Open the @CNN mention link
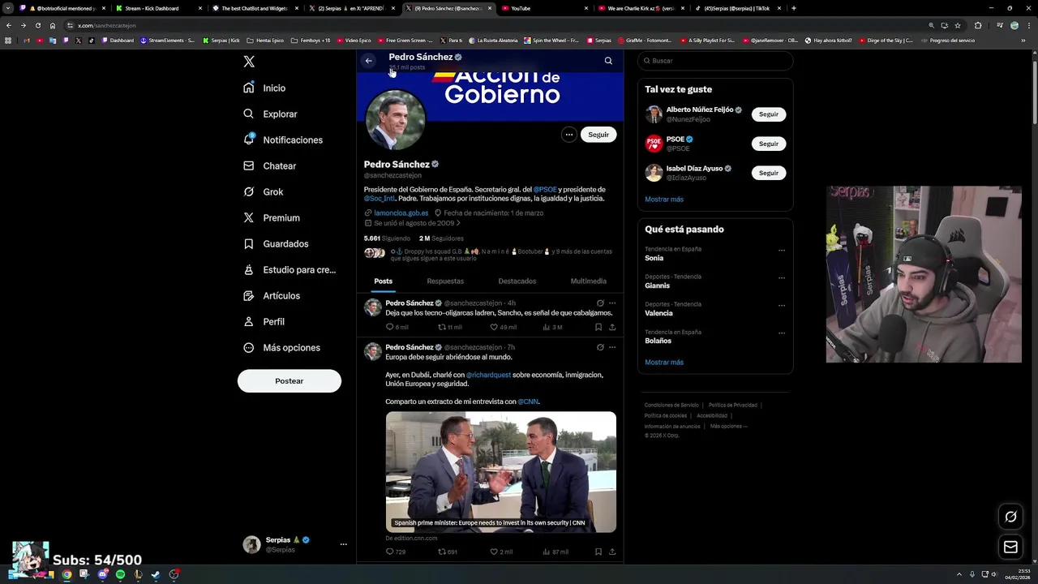 pos(528,401)
